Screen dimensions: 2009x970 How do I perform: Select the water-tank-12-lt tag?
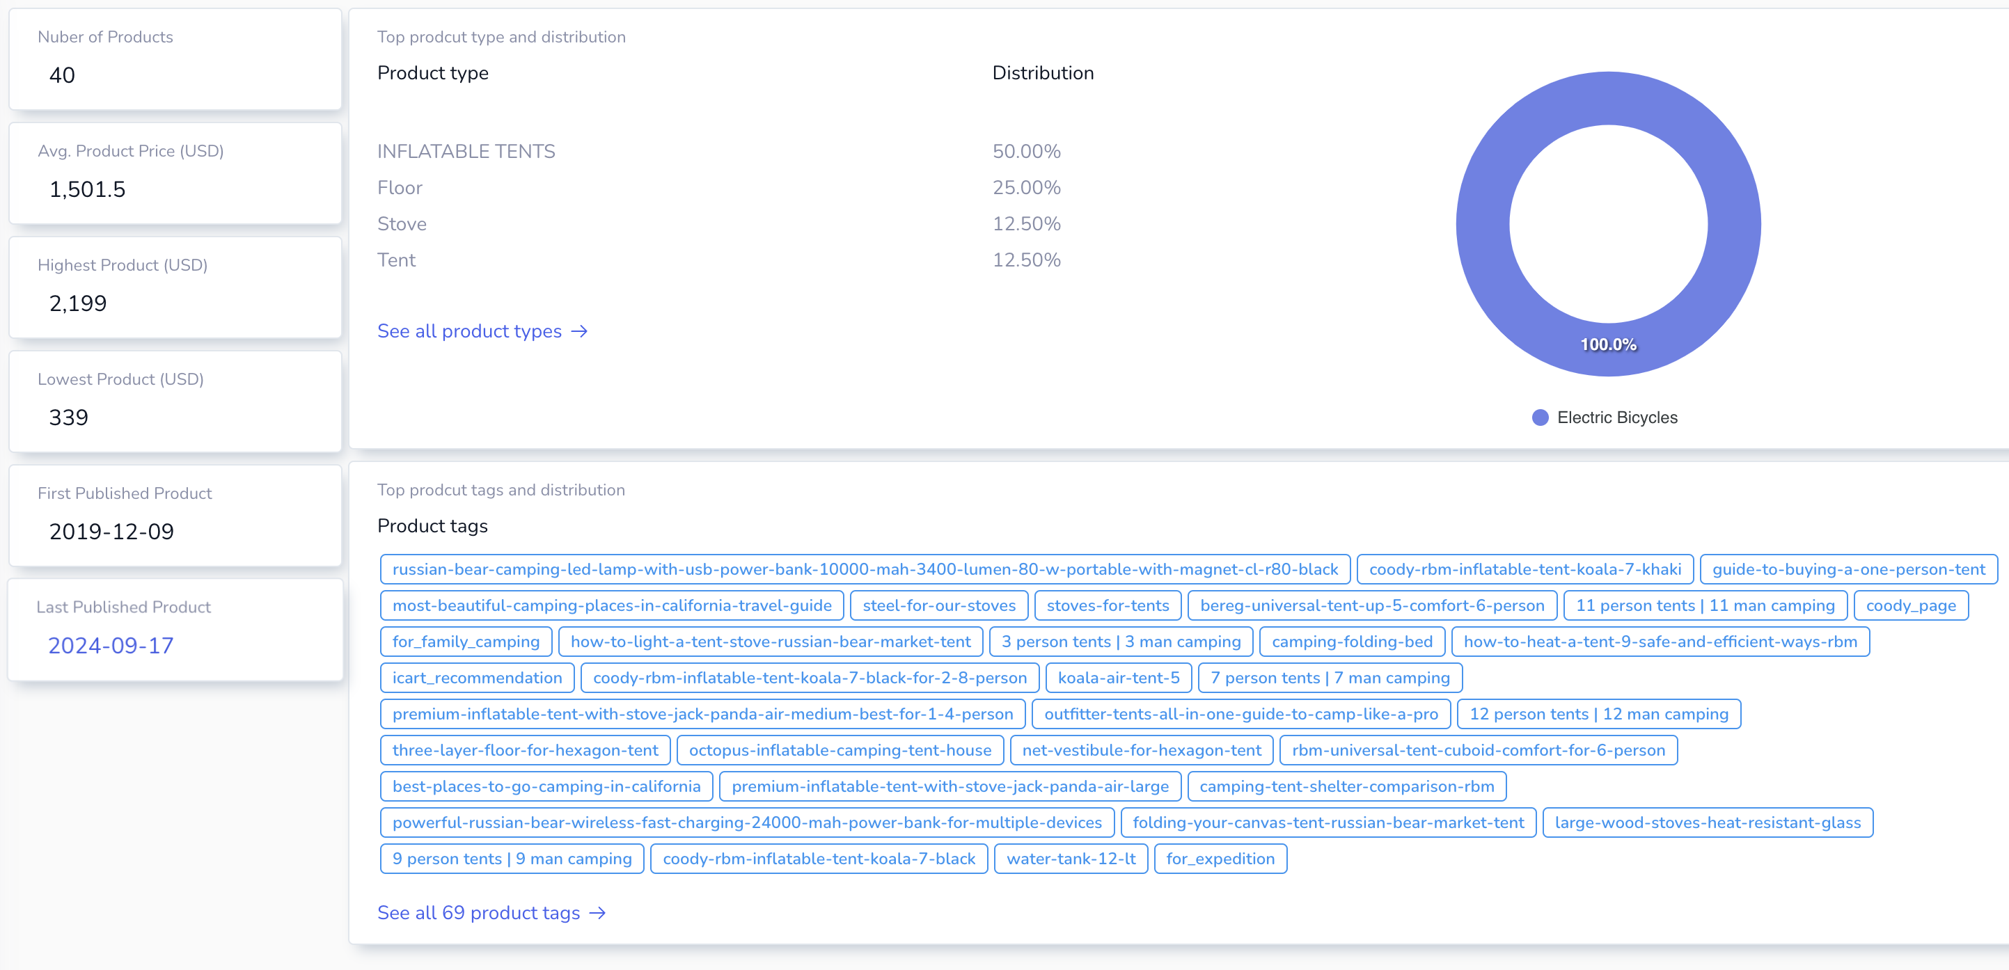tap(1071, 859)
